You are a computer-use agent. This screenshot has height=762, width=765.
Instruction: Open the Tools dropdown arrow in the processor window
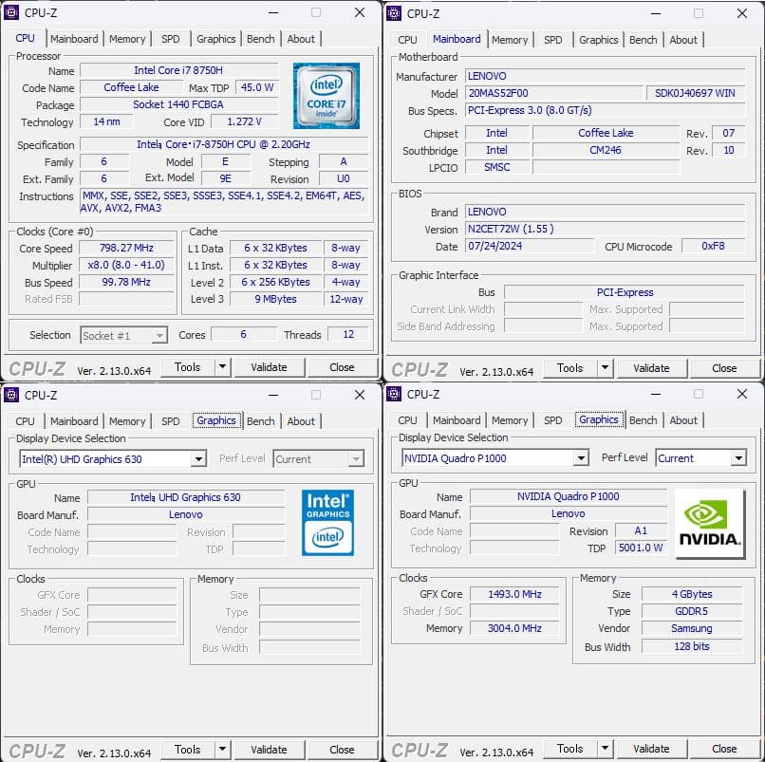(x=222, y=367)
